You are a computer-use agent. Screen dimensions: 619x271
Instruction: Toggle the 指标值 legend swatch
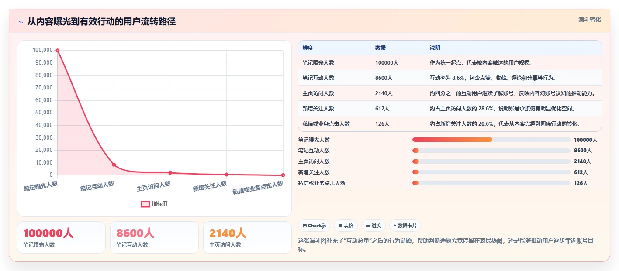[x=145, y=204]
